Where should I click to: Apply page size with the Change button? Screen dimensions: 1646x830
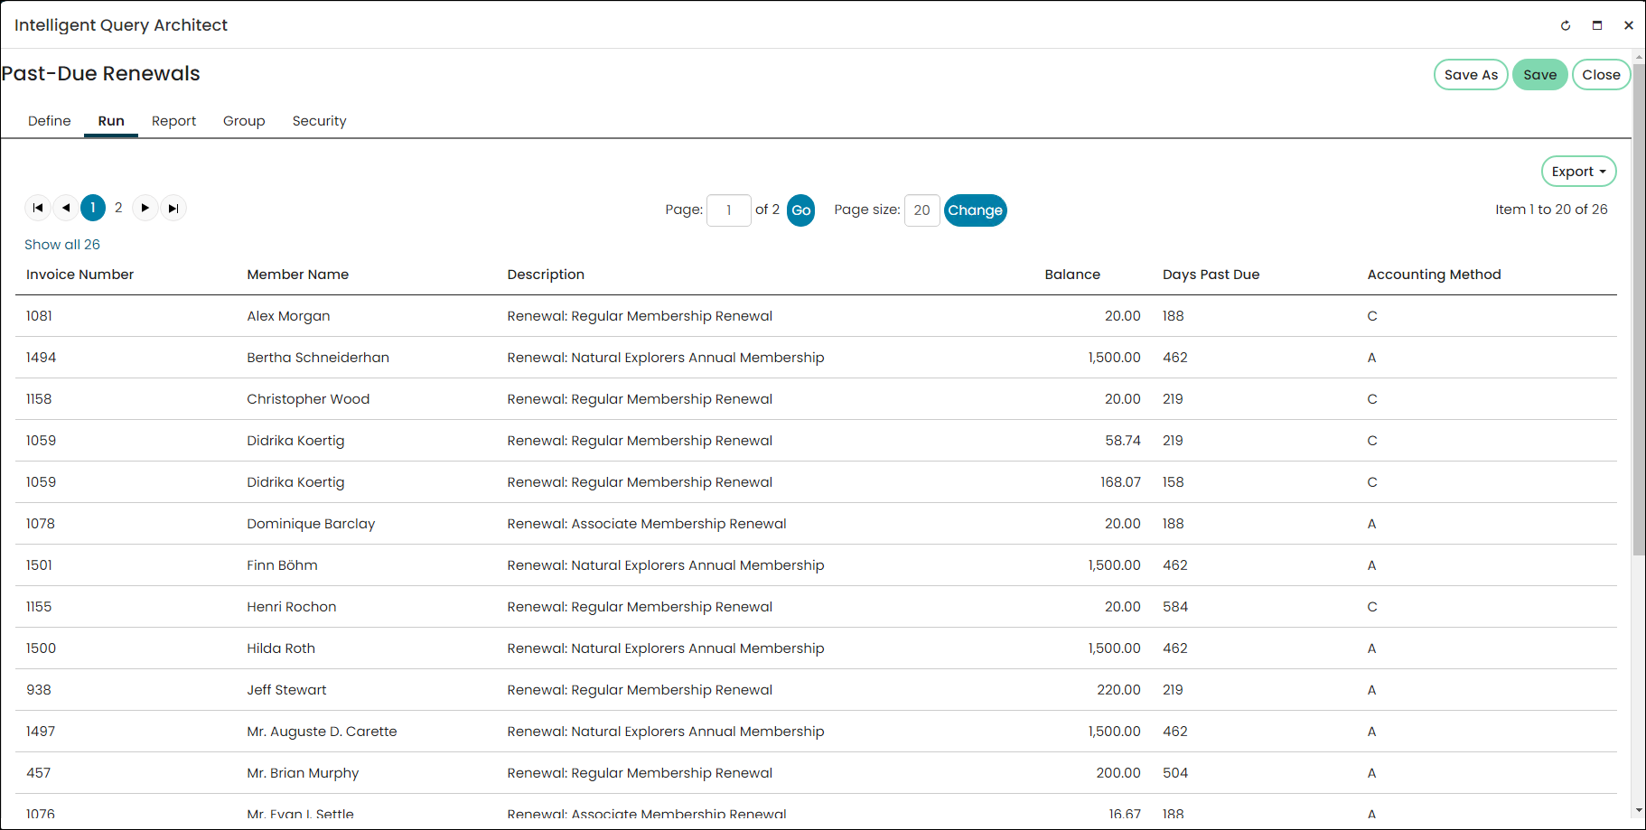975,210
